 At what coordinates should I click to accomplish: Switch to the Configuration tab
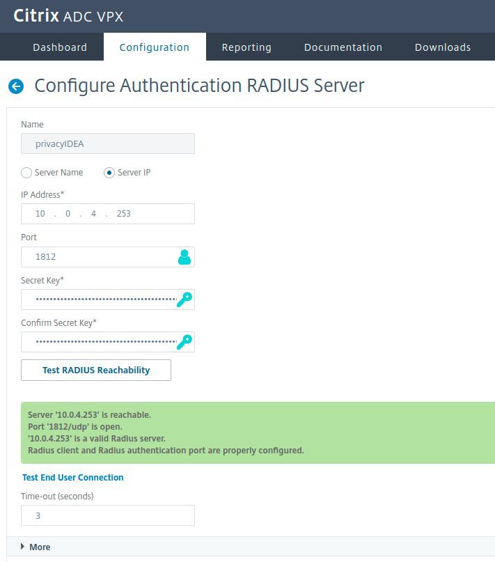155,47
